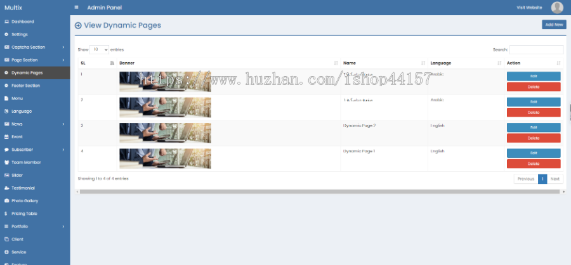Click banner thumbnail of Dynamic Page 1
571x265 pixels.
tap(165, 158)
